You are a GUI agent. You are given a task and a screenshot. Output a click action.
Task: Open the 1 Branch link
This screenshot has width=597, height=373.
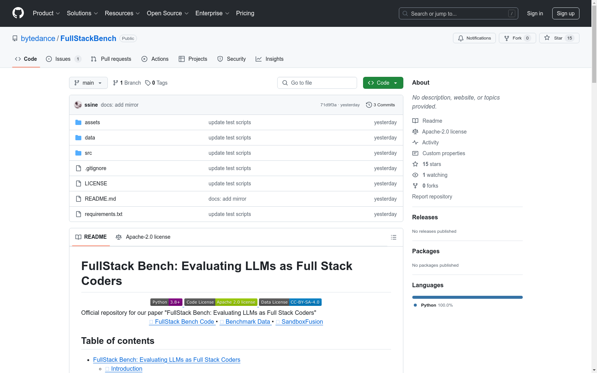click(127, 83)
